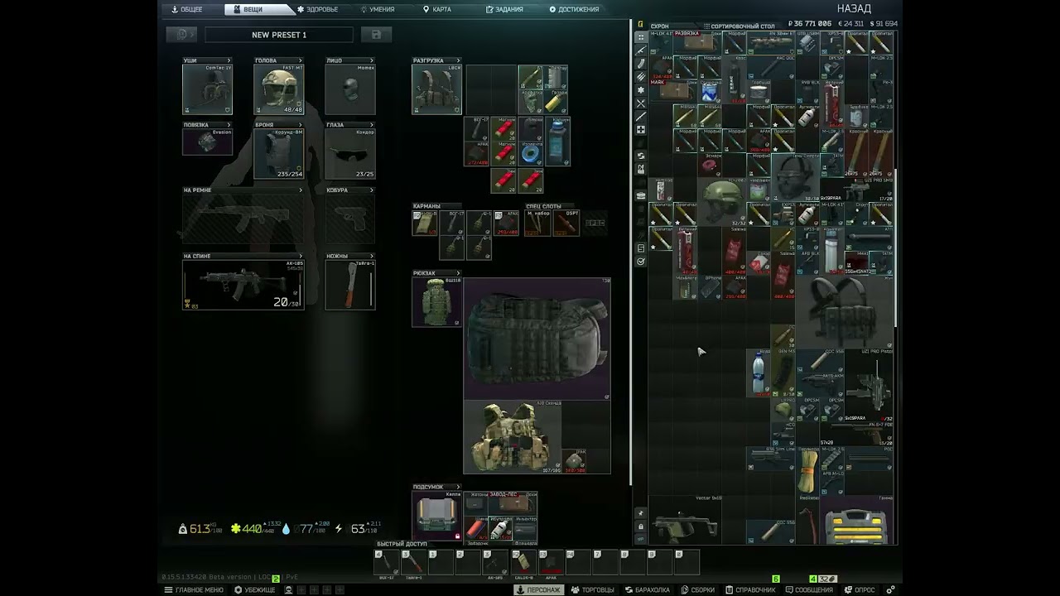This screenshot has width=1060, height=596.
Task: Select the Vector 9x19 in stash
Action: click(685, 519)
